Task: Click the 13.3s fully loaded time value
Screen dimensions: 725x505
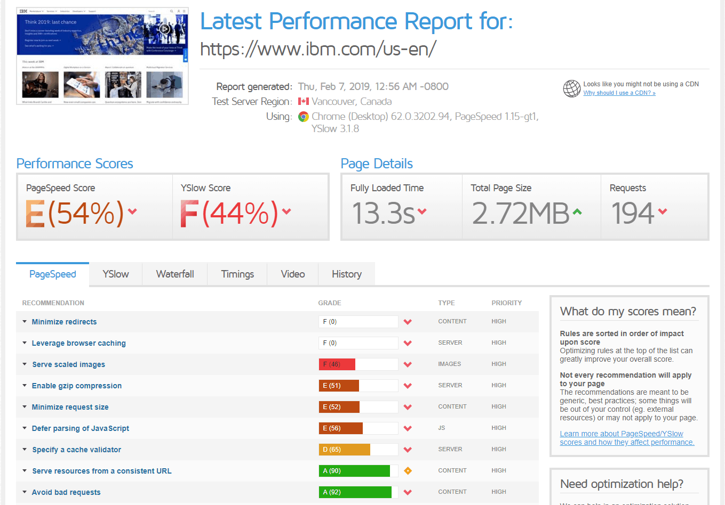Action: click(383, 214)
